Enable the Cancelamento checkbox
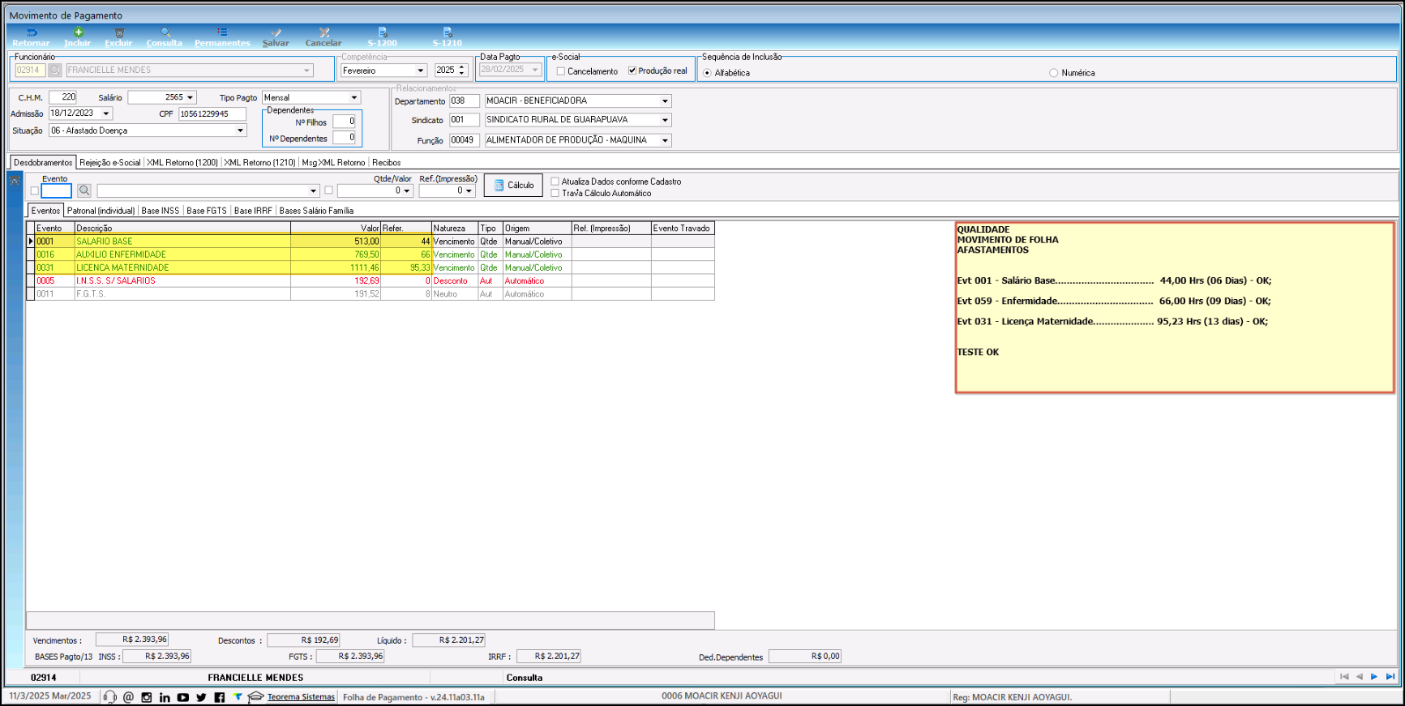Viewport: 1405px width, 706px height. pos(561,71)
